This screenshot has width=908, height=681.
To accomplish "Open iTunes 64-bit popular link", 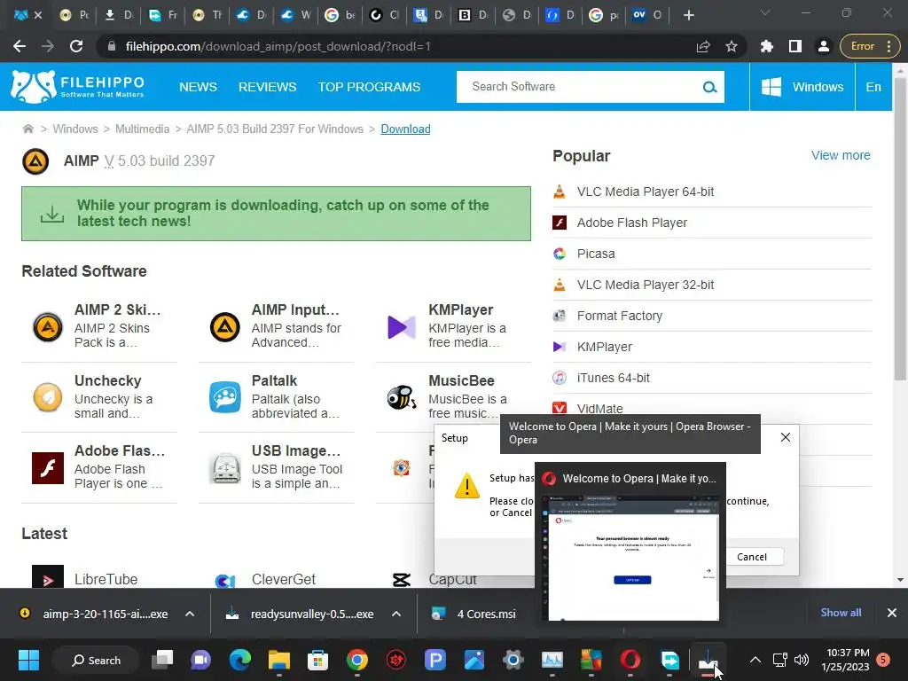I will (x=614, y=378).
